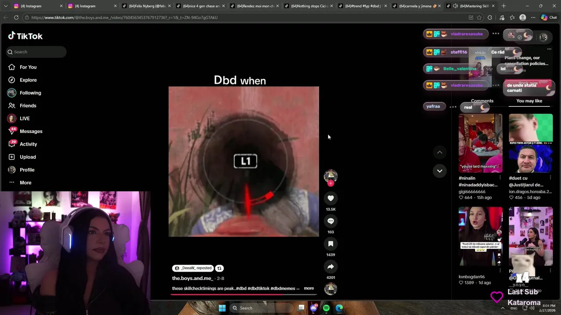Screen dimensions: 561x315
Task: Open options beside first vladraresasuke chat message
Action: pos(496,34)
